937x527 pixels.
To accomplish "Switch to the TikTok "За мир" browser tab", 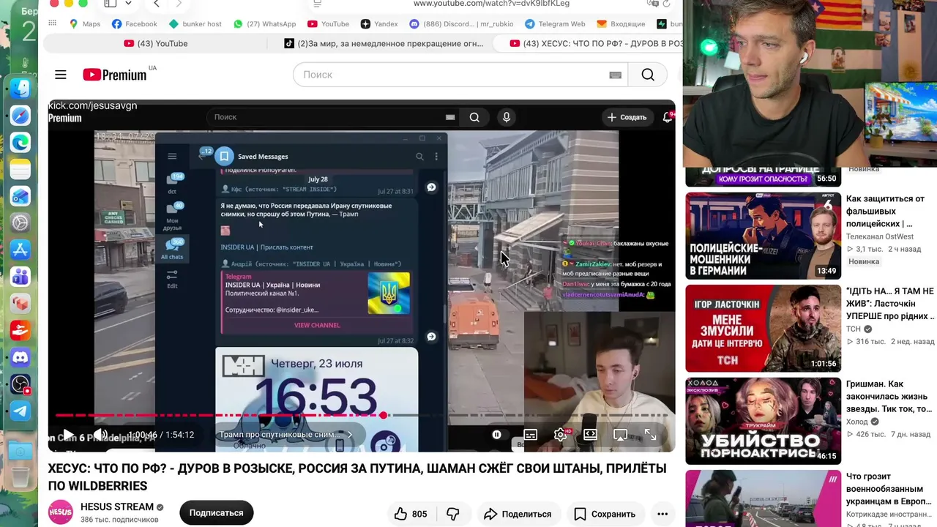I will (x=384, y=43).
